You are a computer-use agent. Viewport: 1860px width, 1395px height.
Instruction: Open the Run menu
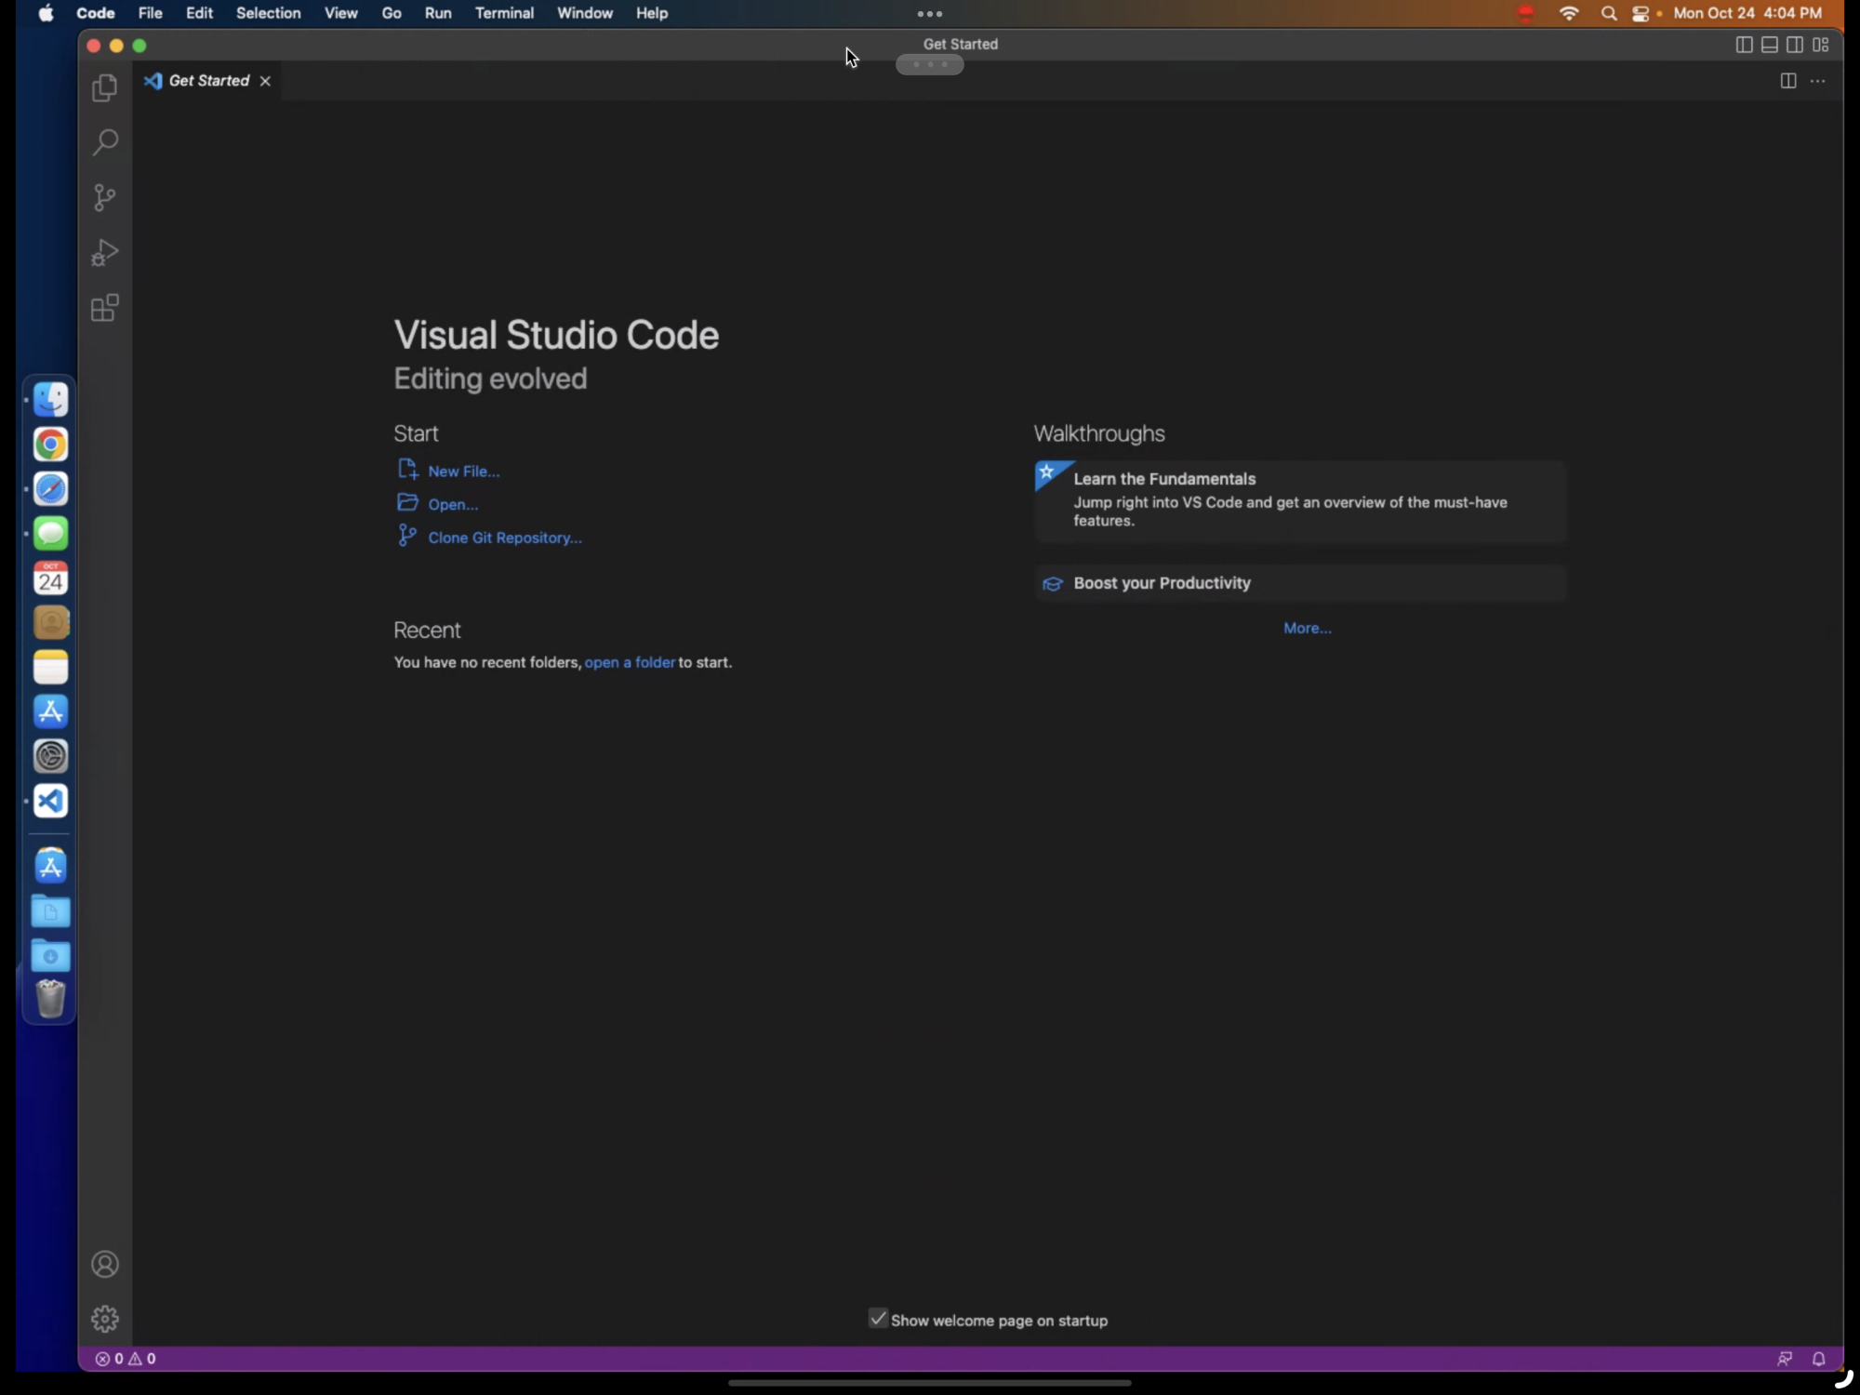coord(438,13)
